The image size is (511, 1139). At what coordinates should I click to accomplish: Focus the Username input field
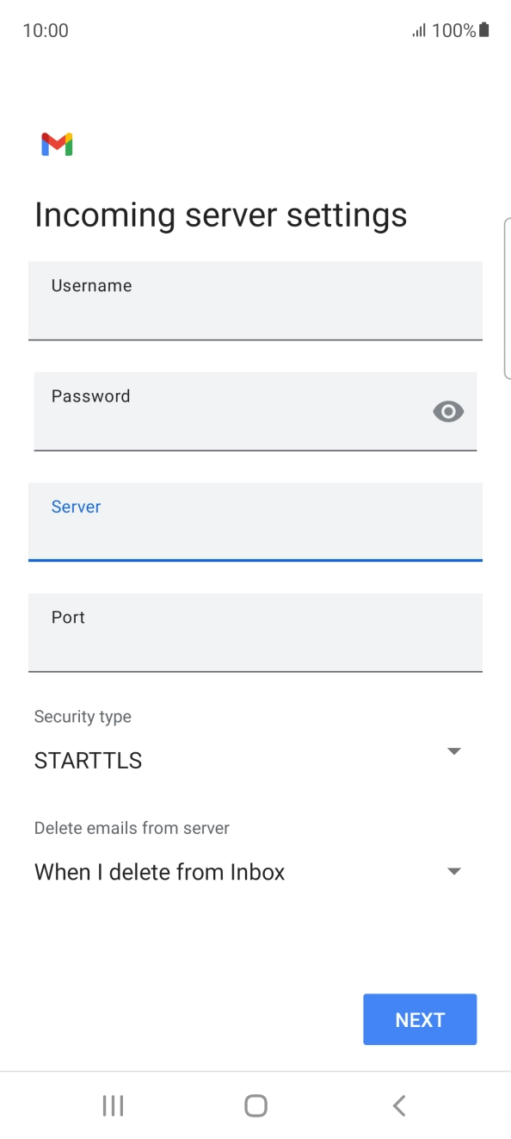pos(255,301)
